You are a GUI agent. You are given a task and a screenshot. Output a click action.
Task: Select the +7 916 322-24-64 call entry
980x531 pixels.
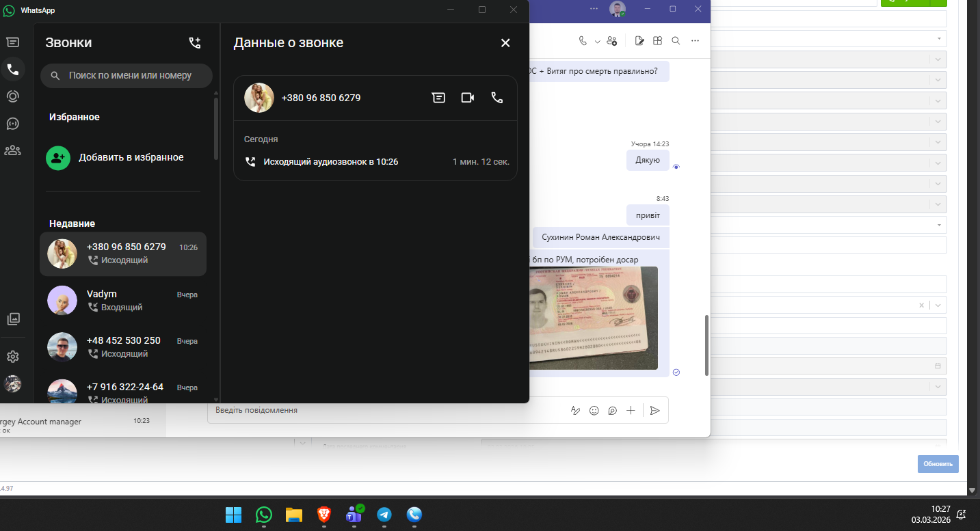point(123,390)
